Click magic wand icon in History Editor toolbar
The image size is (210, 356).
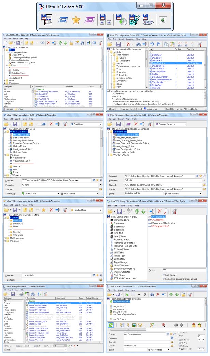[130, 212]
